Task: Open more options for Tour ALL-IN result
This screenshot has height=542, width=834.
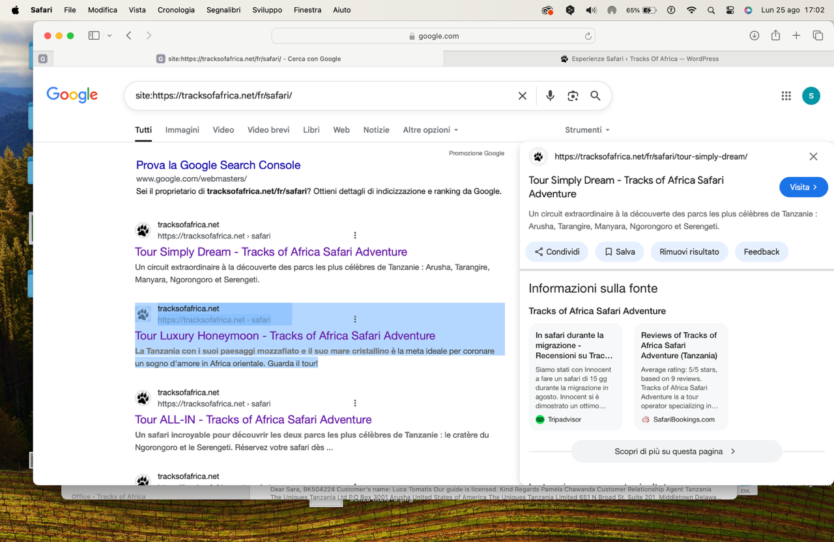Action: pos(355,403)
